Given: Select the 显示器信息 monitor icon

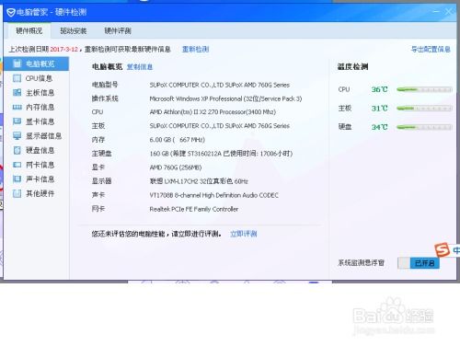Looking at the screenshot, I should [17, 136].
